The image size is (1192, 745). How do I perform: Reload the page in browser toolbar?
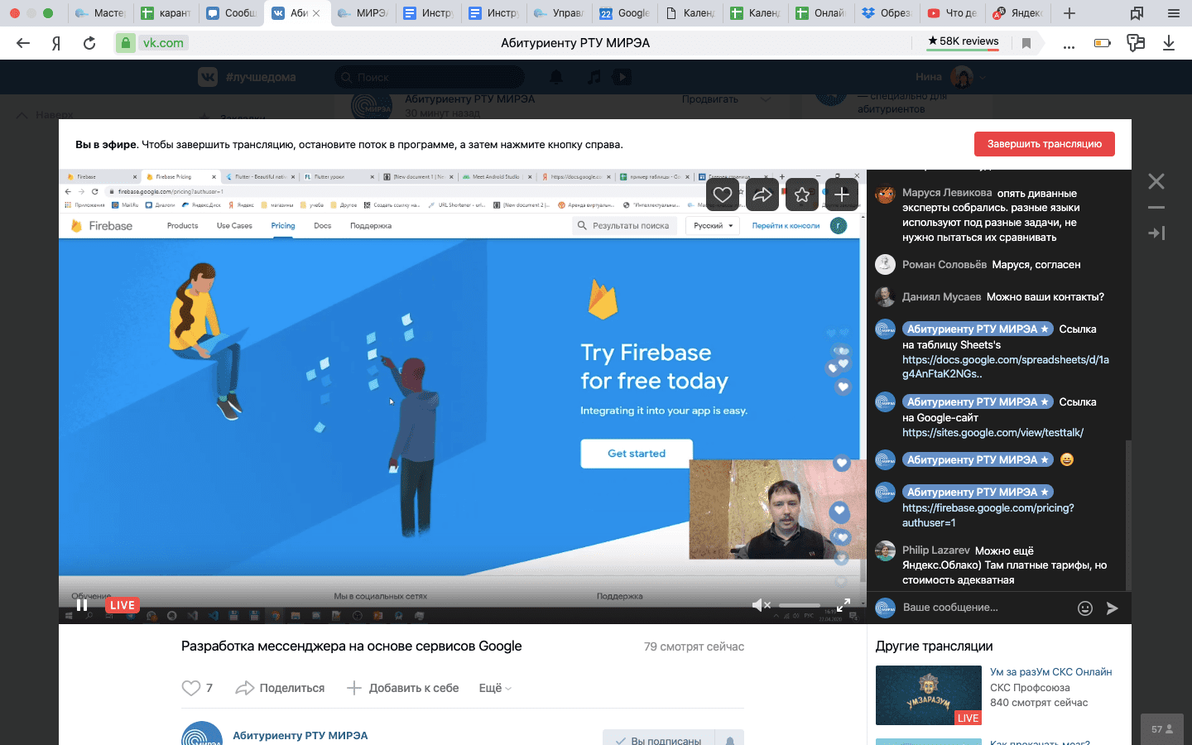pyautogui.click(x=89, y=43)
